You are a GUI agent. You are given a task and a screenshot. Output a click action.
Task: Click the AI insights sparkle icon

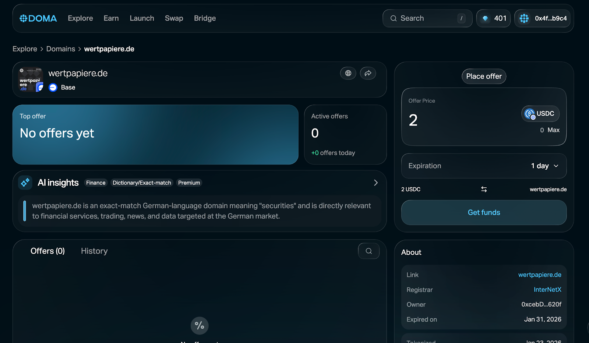[25, 183]
